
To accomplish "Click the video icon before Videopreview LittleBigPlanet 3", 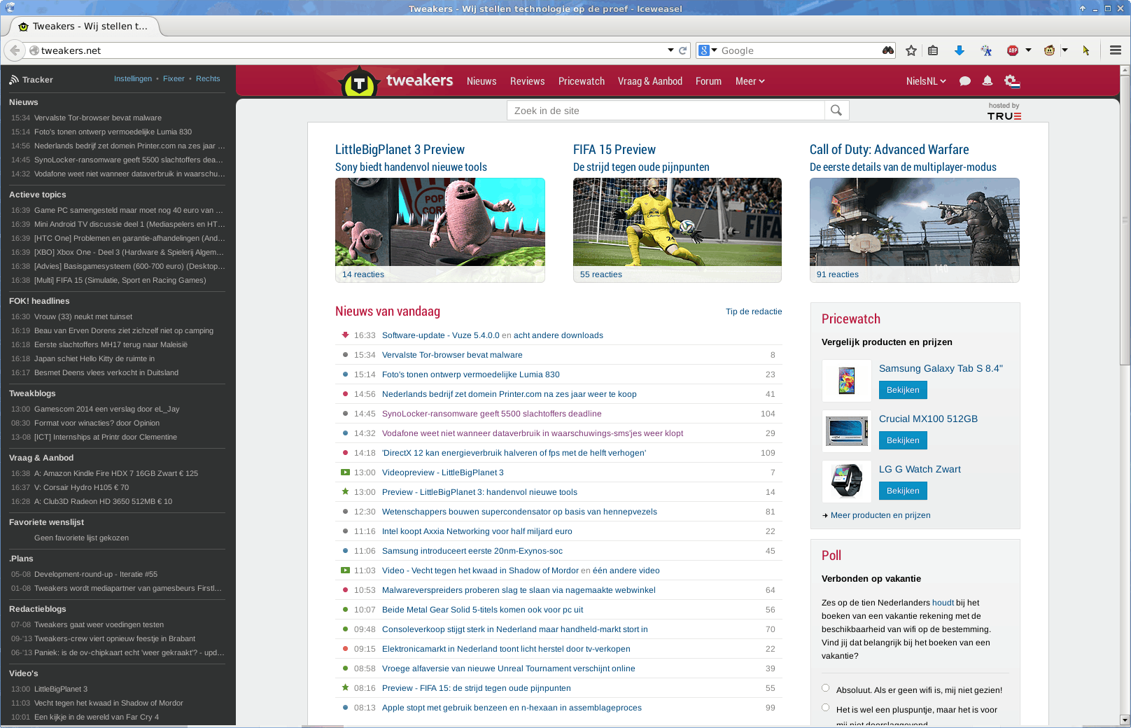I will [345, 472].
